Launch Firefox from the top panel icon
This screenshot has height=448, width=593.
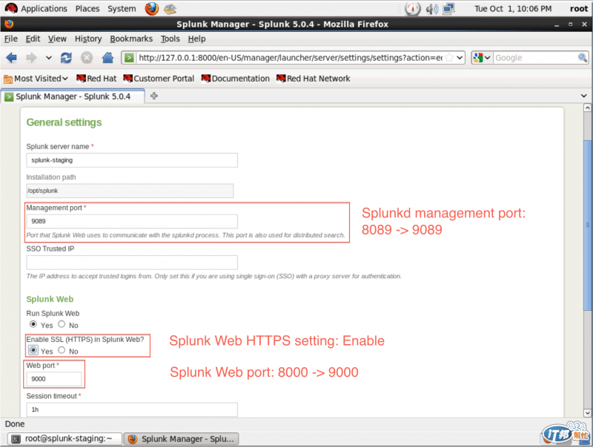[x=152, y=9]
